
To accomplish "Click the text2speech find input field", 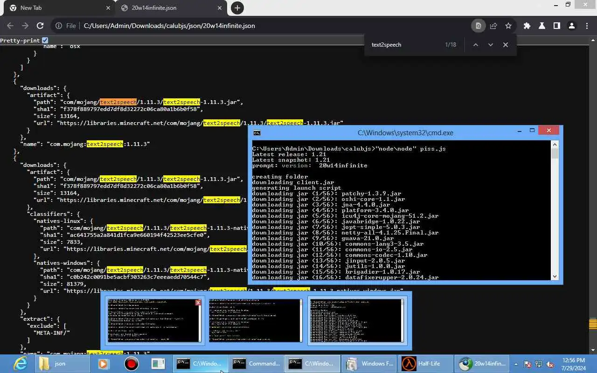I will [405, 45].
